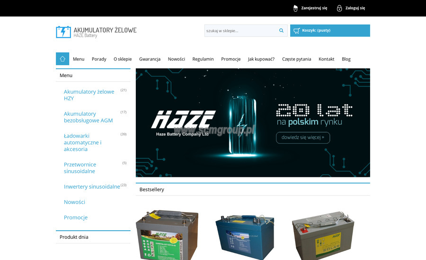426x260 pixels.
Task: Open Przetwornice sinusoidalne category
Action: pos(80,168)
